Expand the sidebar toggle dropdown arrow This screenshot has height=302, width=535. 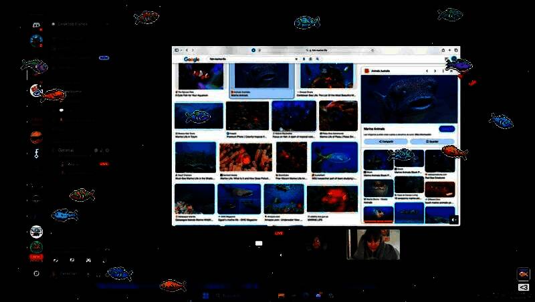[x=181, y=50]
